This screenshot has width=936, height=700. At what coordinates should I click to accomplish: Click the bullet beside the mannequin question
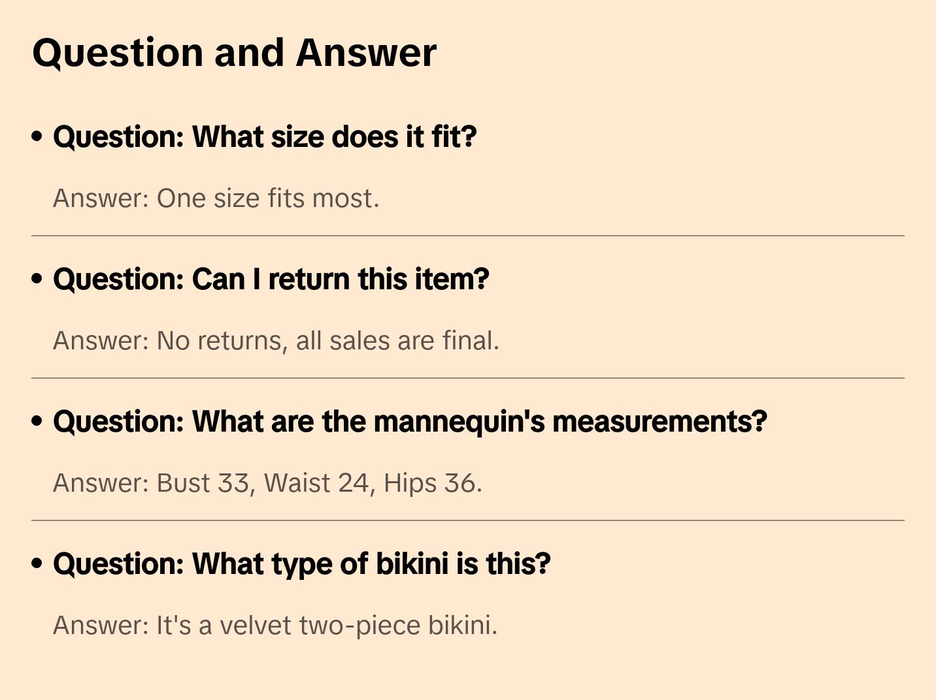click(37, 421)
